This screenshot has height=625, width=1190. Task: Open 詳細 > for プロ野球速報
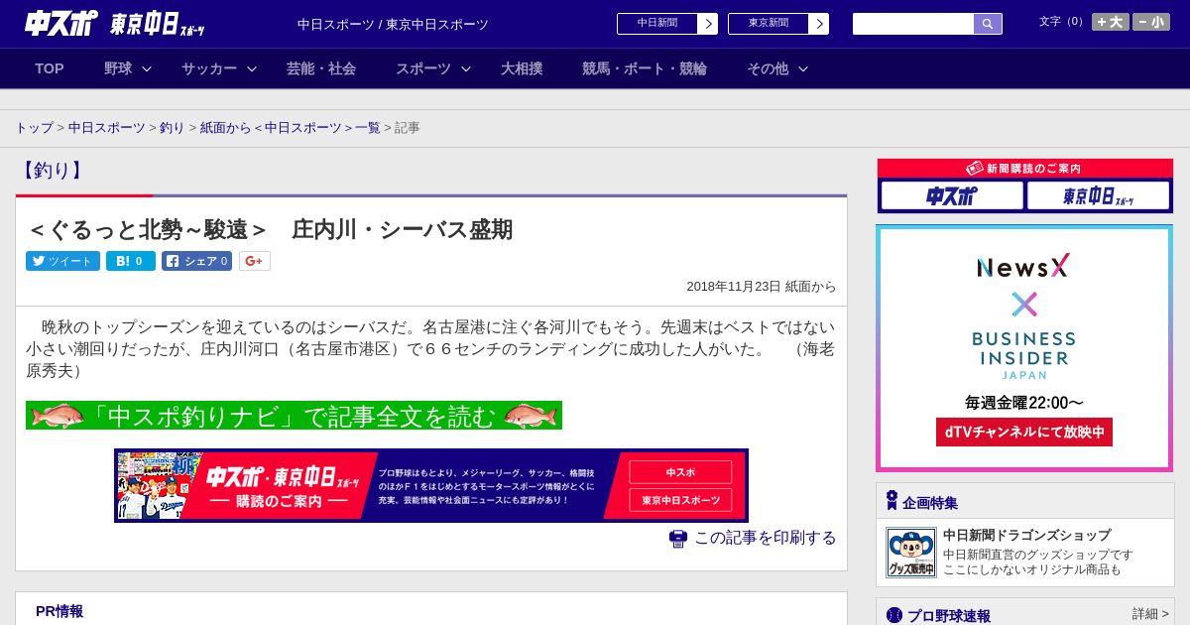[1150, 614]
